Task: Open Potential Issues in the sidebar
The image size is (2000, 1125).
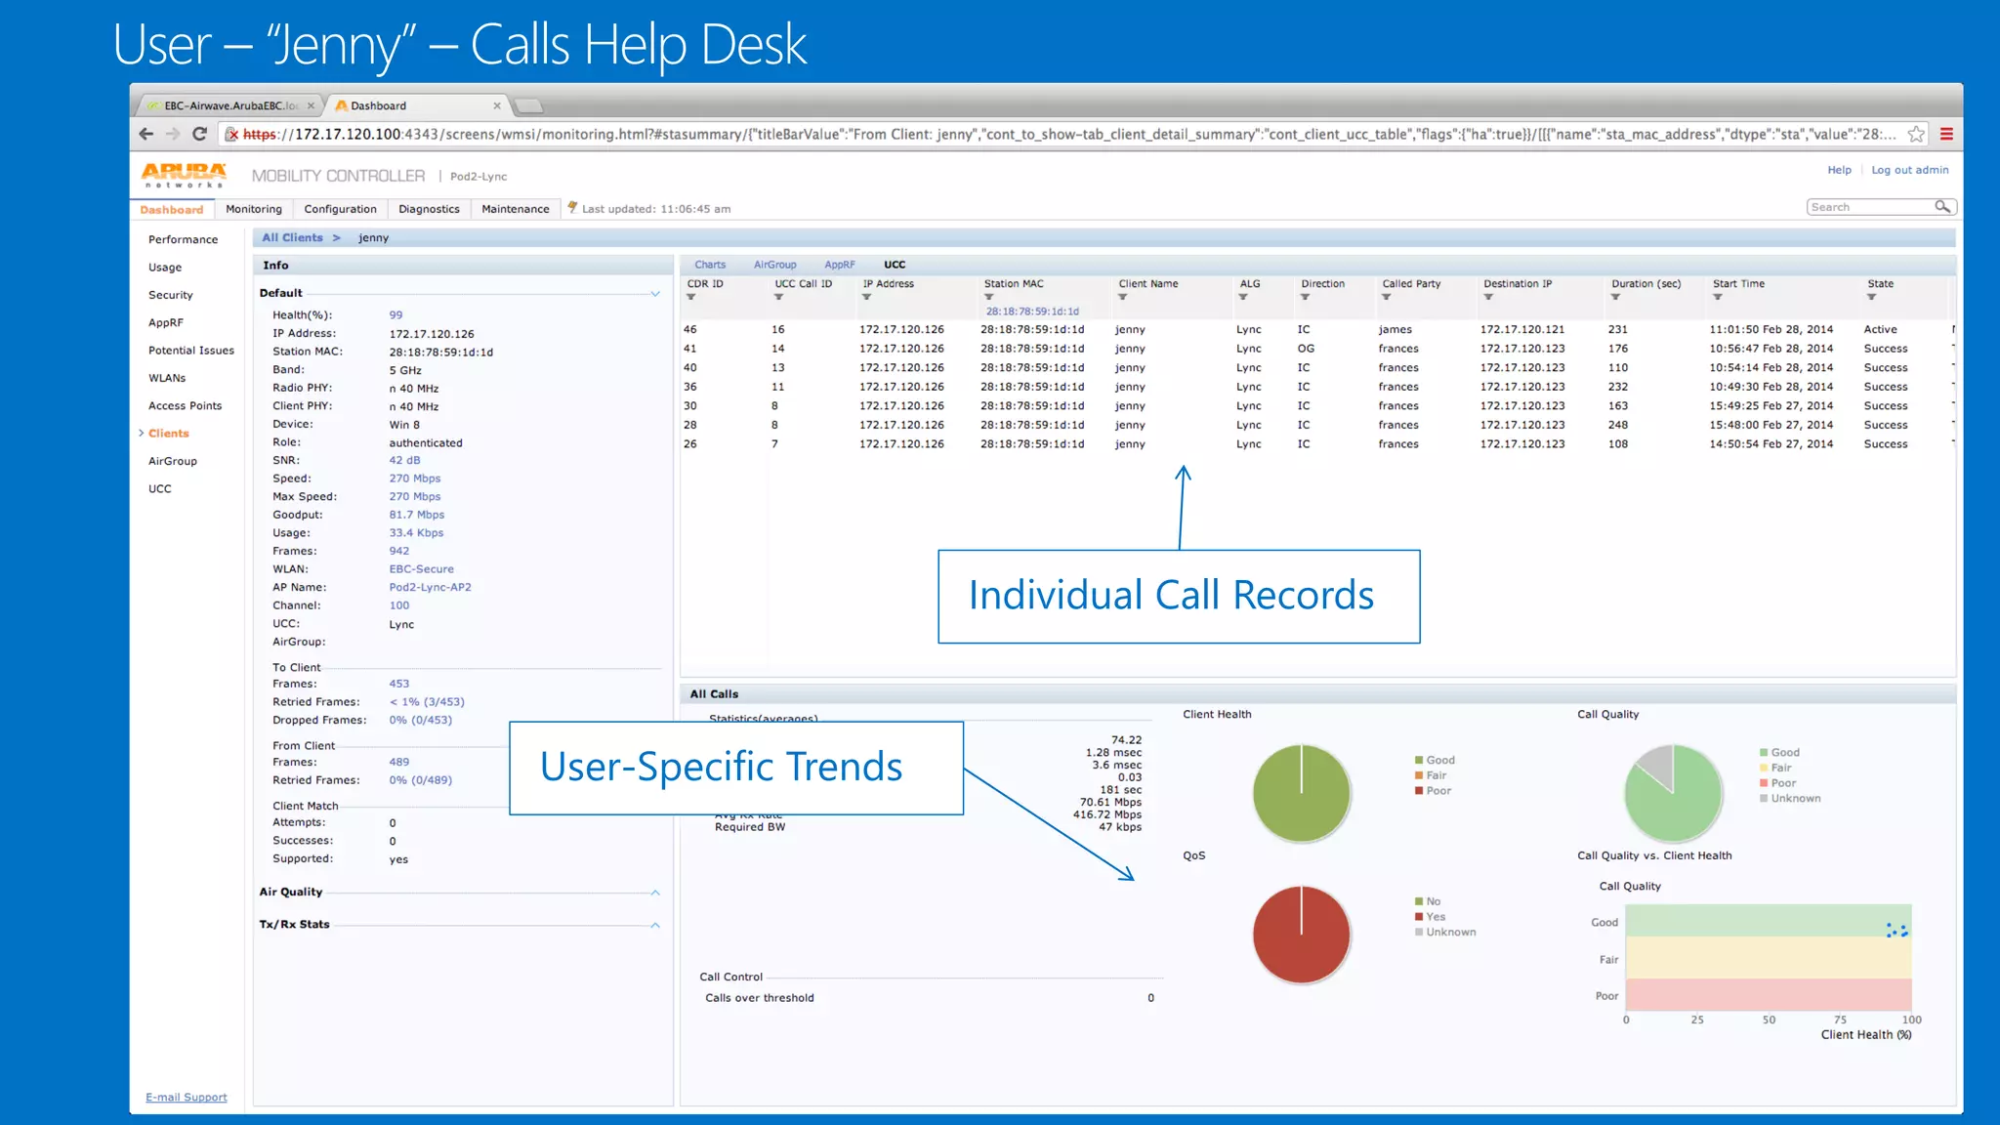Action: point(190,351)
